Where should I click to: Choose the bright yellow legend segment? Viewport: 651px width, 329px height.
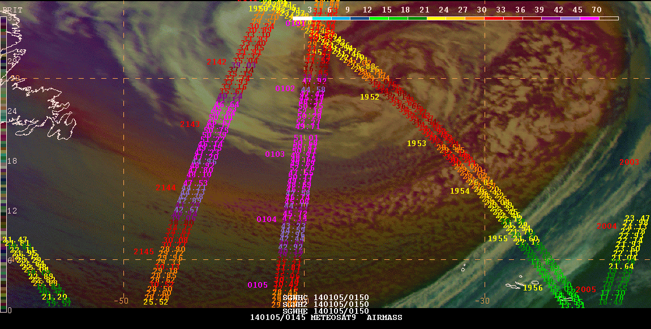pos(436,18)
